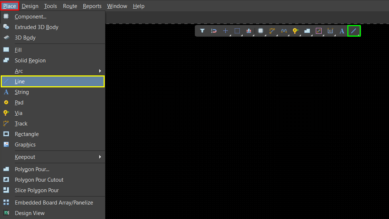This screenshot has width=389, height=219.
Task: Open the Design menu
Action: [x=30, y=6]
